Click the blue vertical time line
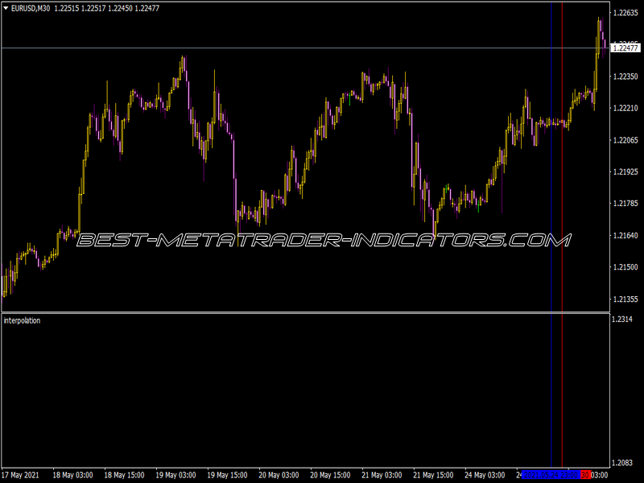This screenshot has width=644, height=483. coord(551,234)
